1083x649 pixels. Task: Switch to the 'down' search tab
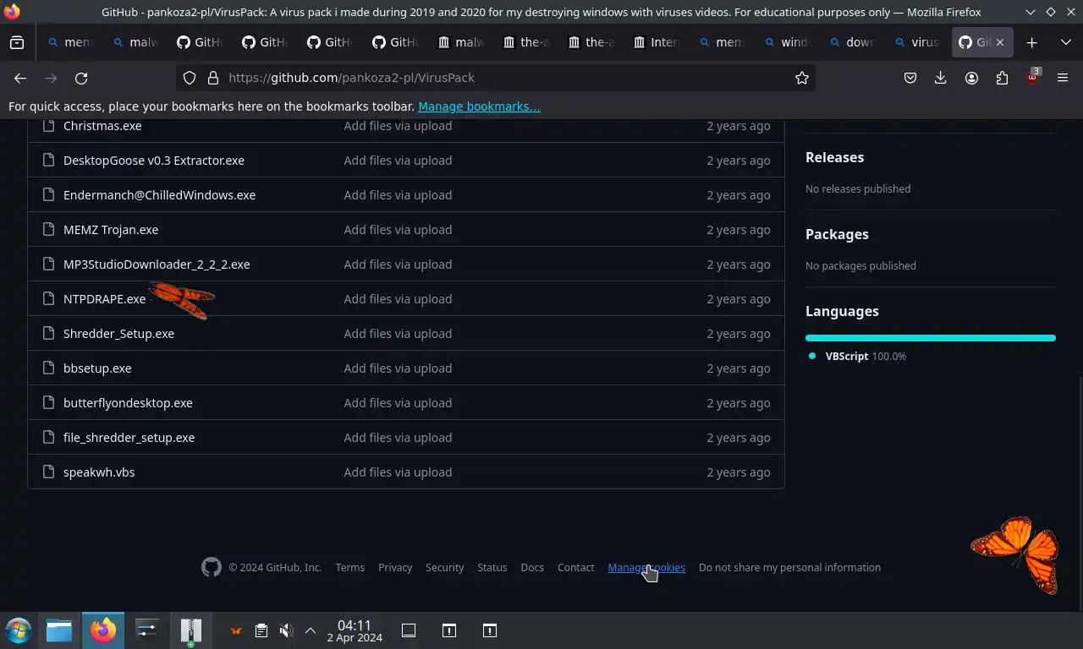click(852, 42)
